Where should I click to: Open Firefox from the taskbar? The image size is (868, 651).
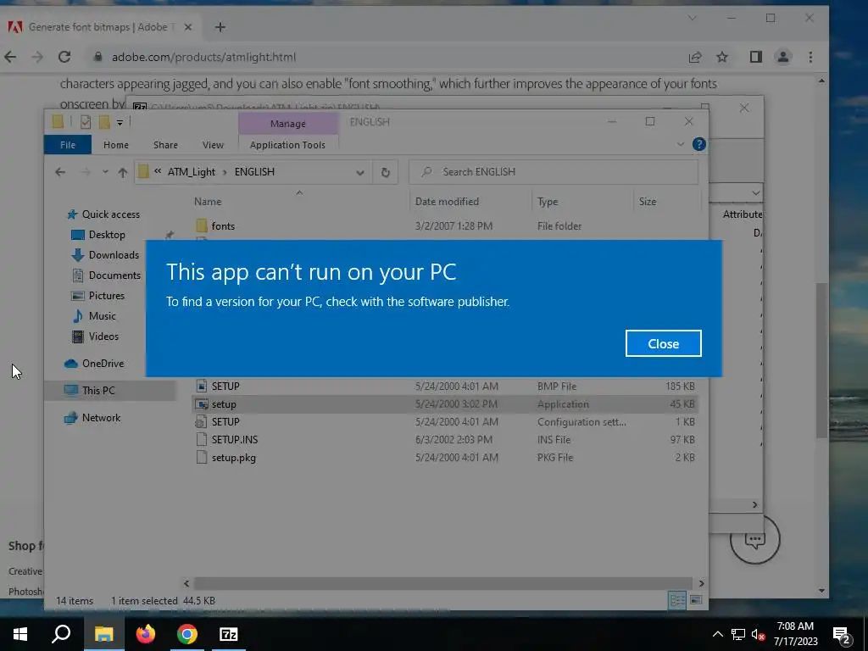(146, 634)
